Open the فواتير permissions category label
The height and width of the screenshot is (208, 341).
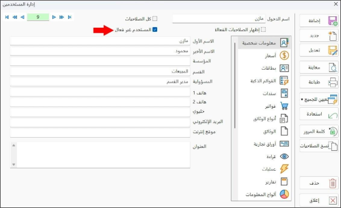[x=270, y=107]
